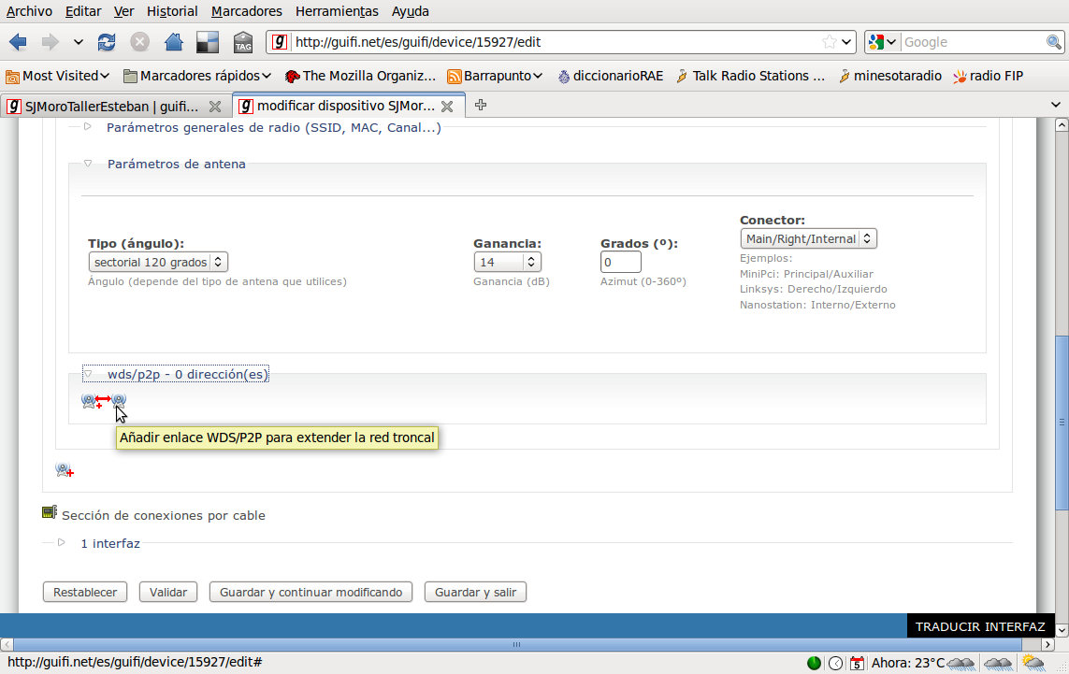The image size is (1069, 674).
Task: Click the Validar button
Action: click(168, 592)
